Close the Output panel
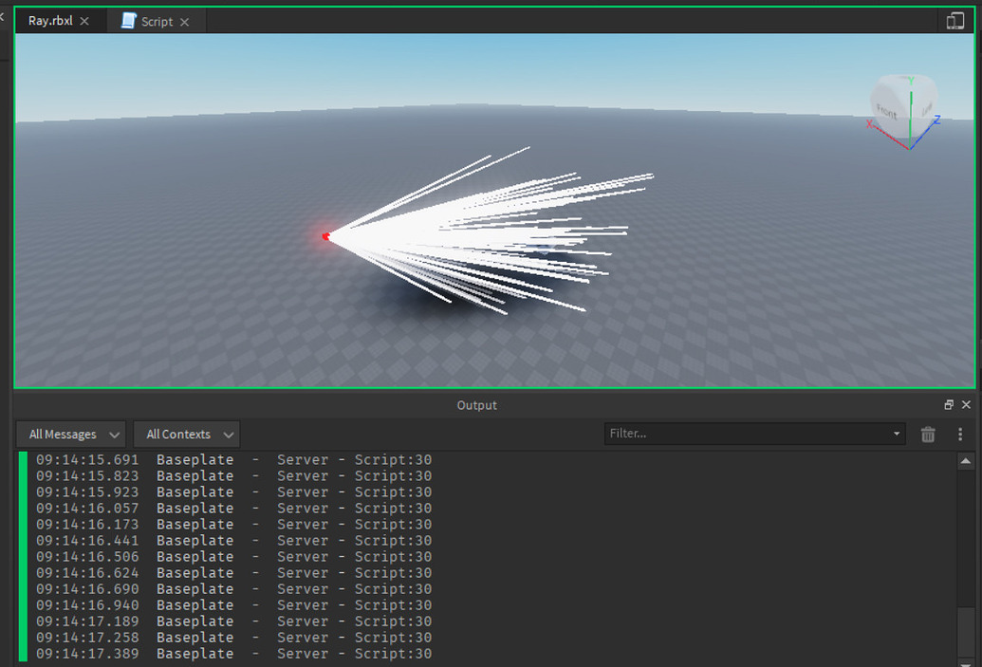Image resolution: width=982 pixels, height=667 pixels. click(x=966, y=404)
